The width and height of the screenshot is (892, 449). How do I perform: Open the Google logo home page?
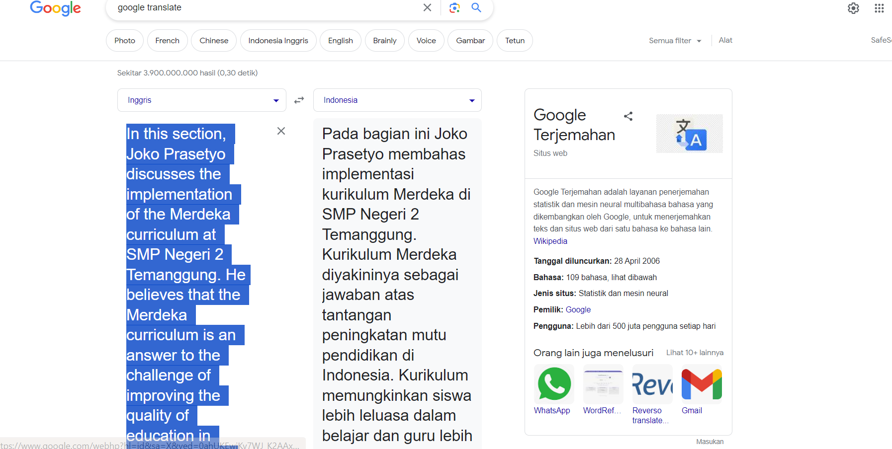click(x=55, y=8)
